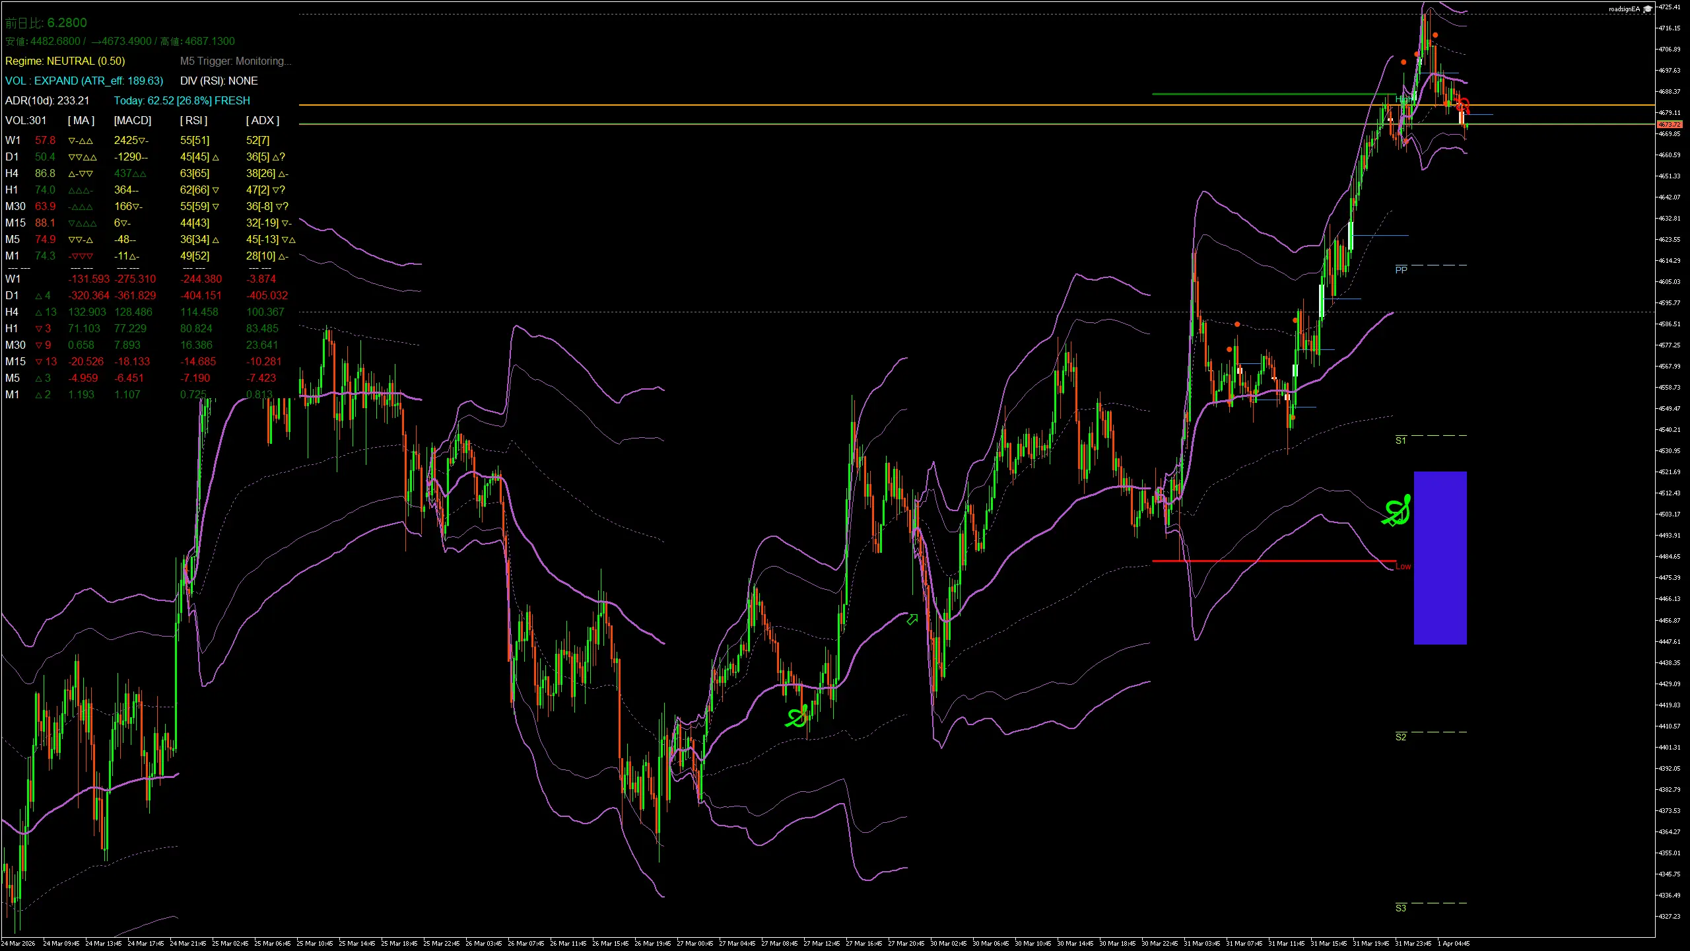Toggle the DIV (RSI): NONE indicator status
The height and width of the screenshot is (951, 1690).
[220, 81]
